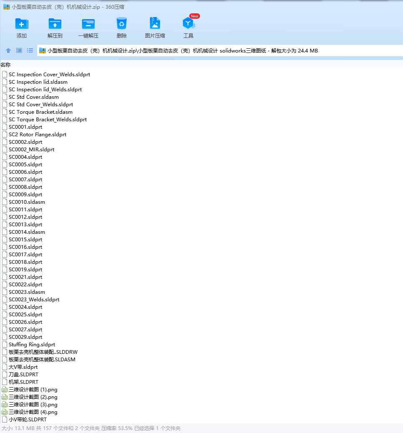Select SC Std Cover.sldasm

click(33, 97)
